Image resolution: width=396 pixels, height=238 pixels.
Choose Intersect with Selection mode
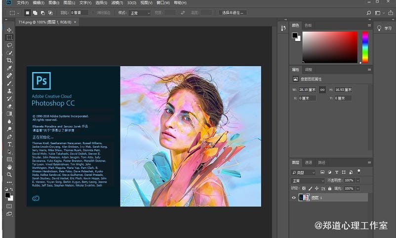point(50,13)
